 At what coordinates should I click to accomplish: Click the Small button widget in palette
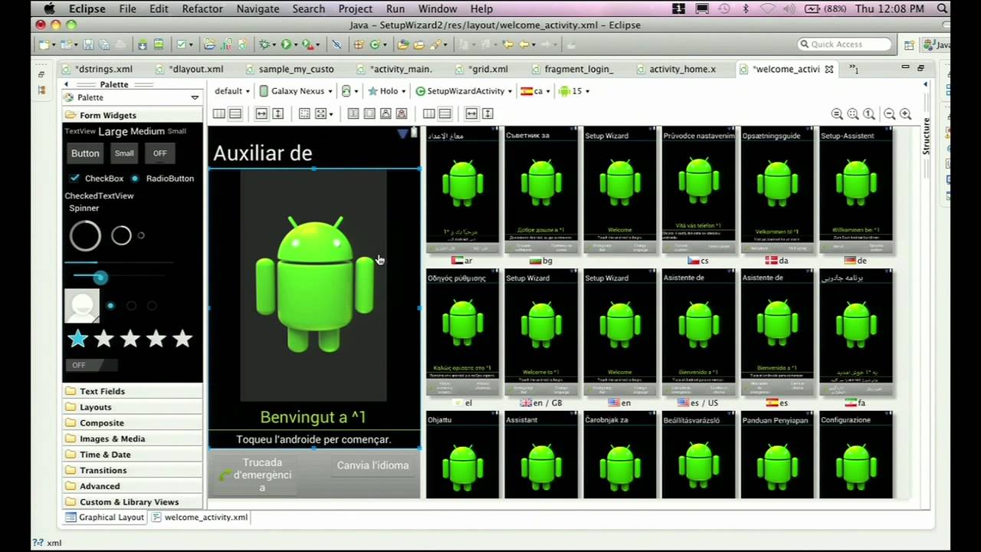124,153
